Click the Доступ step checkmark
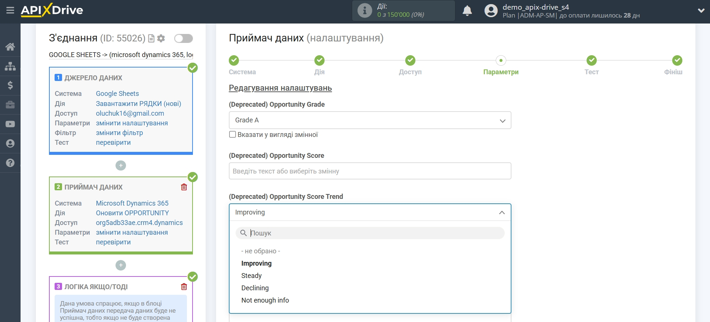Viewport: 710px width, 322px height. (410, 60)
